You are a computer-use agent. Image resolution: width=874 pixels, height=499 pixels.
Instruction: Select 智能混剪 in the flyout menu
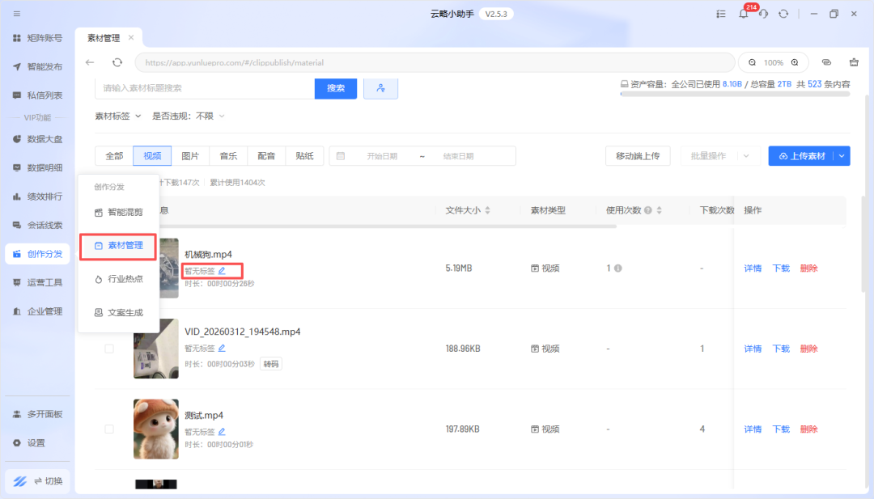click(118, 213)
